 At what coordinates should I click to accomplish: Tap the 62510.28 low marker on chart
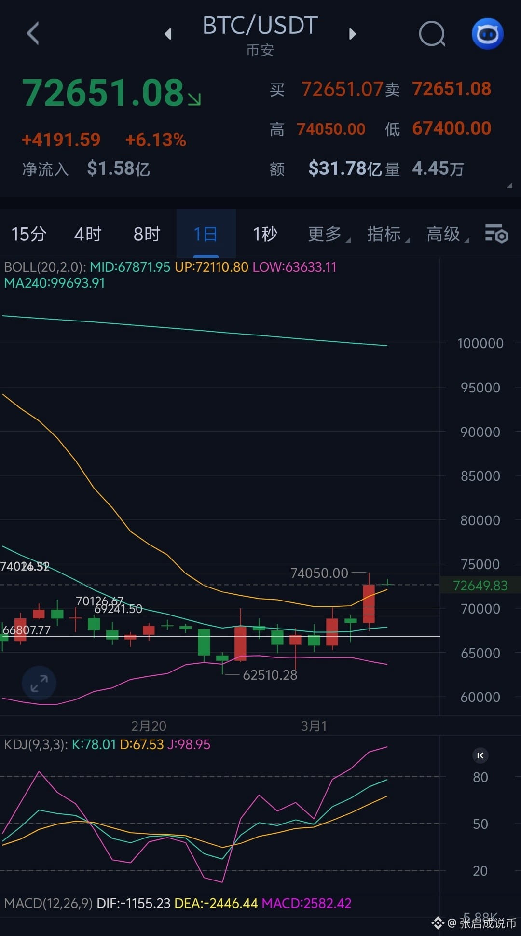[x=270, y=675]
